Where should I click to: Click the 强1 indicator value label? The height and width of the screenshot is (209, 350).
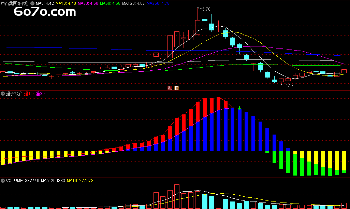[29, 94]
